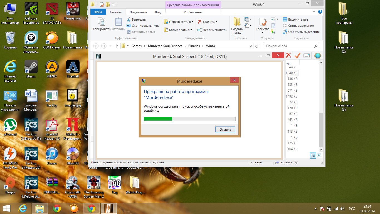Image resolution: width=380 pixels, height=214 pixels.
Task: Switch to the Главная ribbon tab
Action: (115, 12)
